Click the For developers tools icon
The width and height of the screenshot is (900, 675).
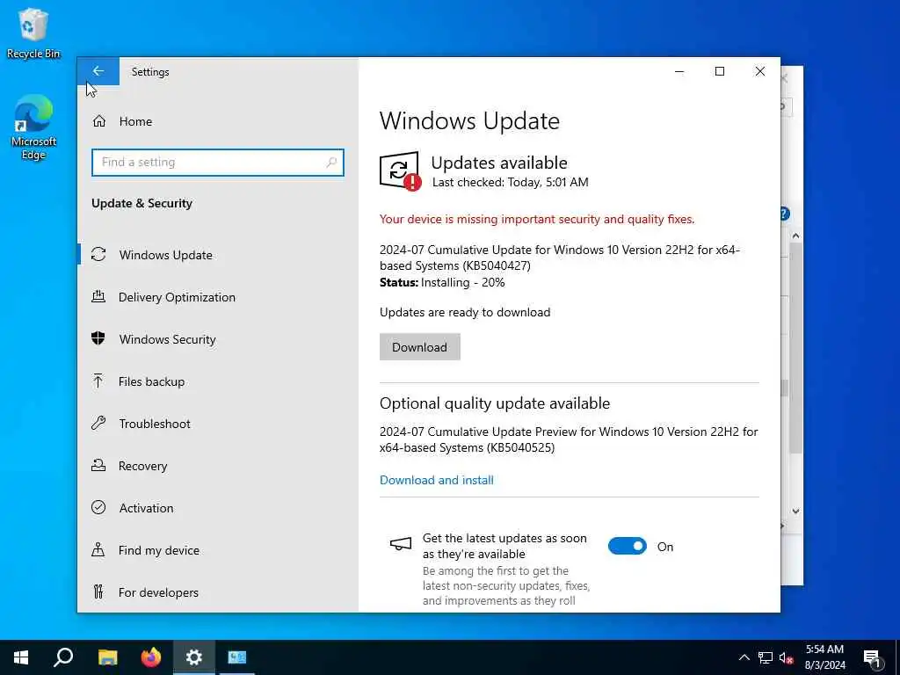point(98,592)
